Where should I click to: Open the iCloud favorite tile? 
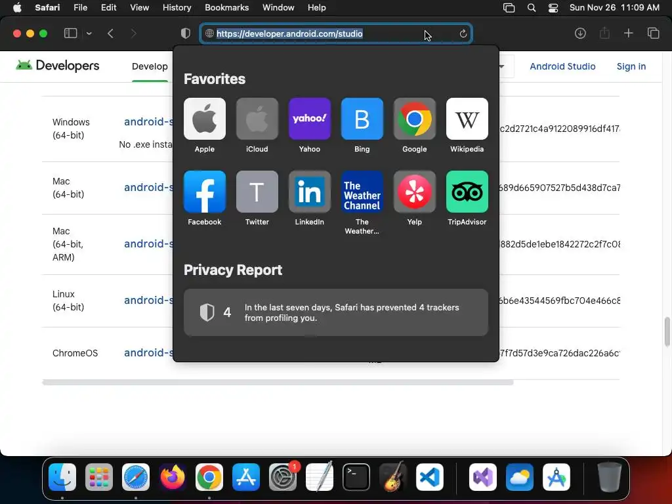point(257,119)
